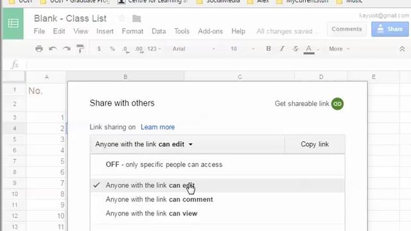Image resolution: width=411 pixels, height=231 pixels.
Task: Open the More number formats dropdown
Action: (x=154, y=49)
